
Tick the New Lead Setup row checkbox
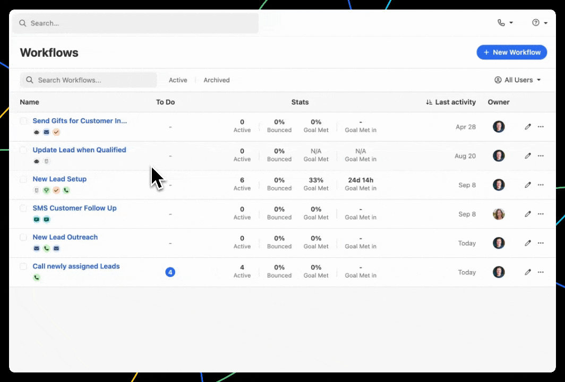pos(23,179)
